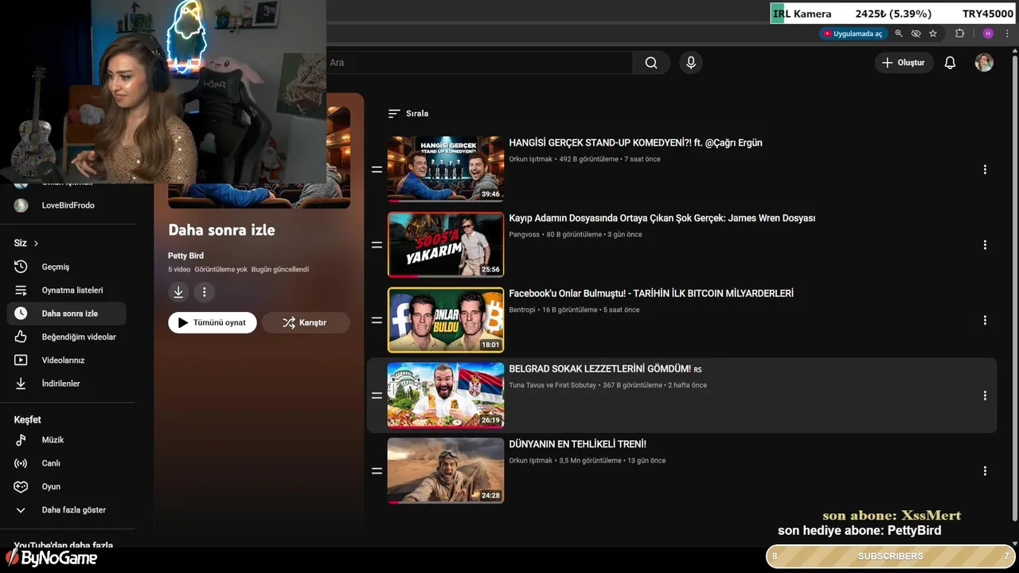The width and height of the screenshot is (1019, 573).
Task: Click the search magnifier icon button
Action: (x=651, y=63)
